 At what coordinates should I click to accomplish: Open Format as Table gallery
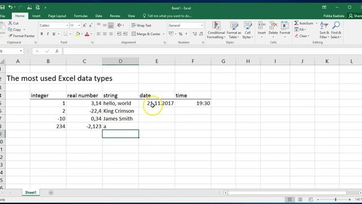(234, 30)
